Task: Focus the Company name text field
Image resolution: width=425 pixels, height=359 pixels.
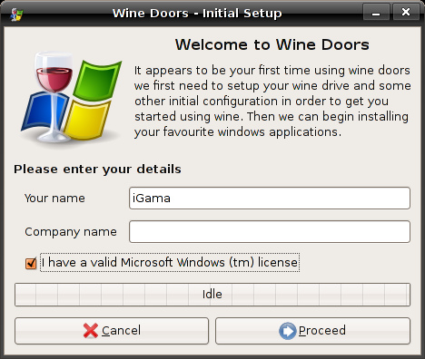Action: [270, 232]
